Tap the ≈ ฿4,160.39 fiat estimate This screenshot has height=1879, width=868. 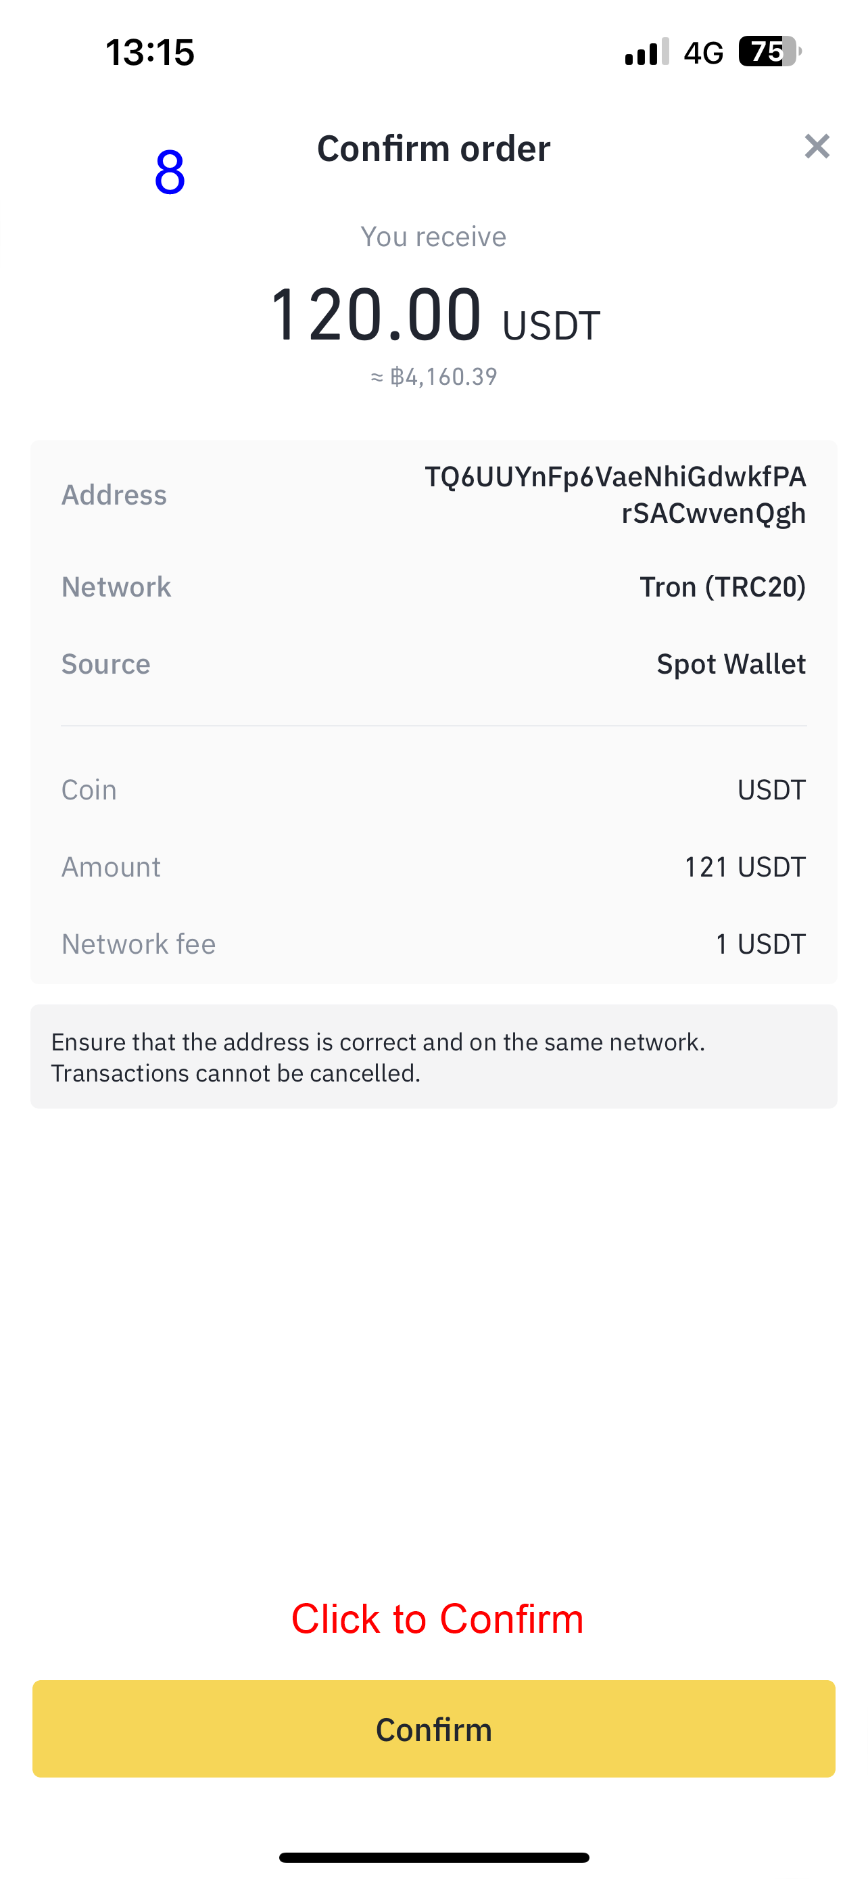(x=435, y=376)
